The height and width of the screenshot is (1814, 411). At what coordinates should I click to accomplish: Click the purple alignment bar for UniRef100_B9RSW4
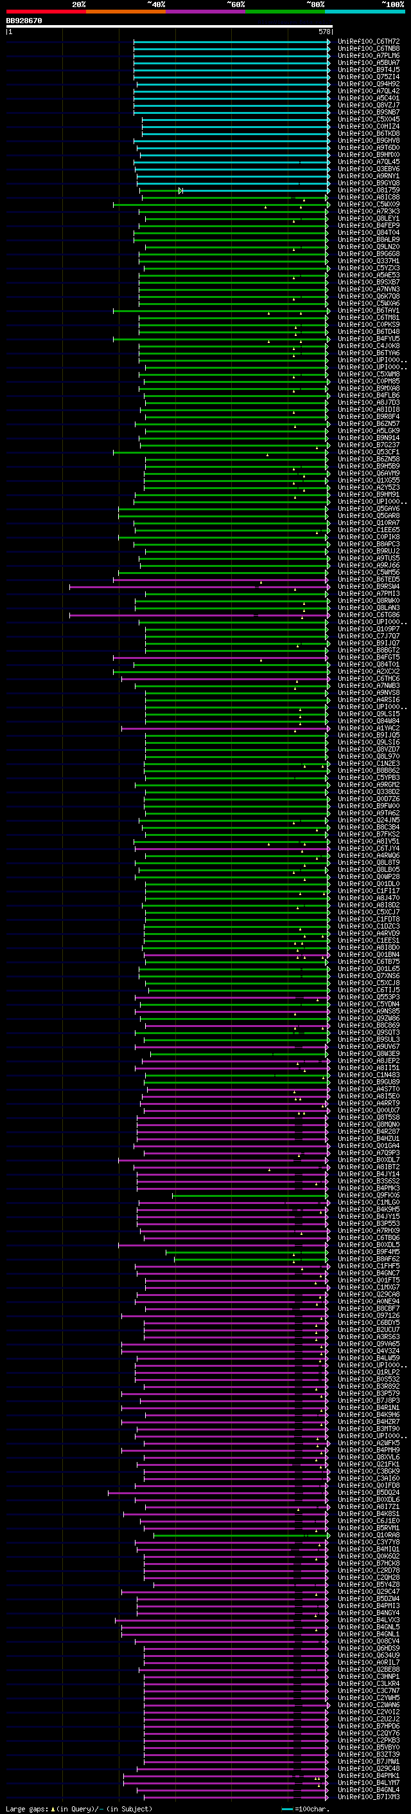point(200,587)
